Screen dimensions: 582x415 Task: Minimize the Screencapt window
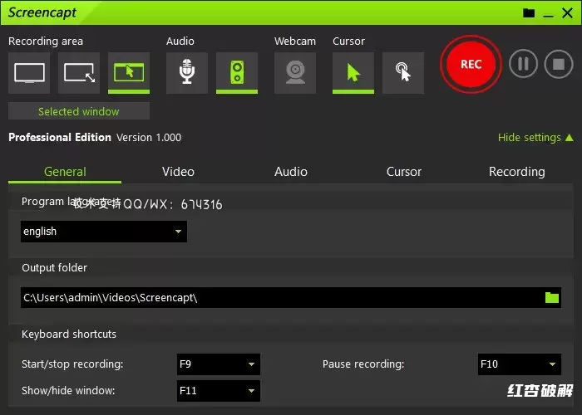pyautogui.click(x=548, y=14)
